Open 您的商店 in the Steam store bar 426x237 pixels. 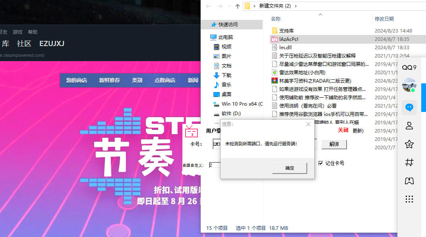[77, 80]
